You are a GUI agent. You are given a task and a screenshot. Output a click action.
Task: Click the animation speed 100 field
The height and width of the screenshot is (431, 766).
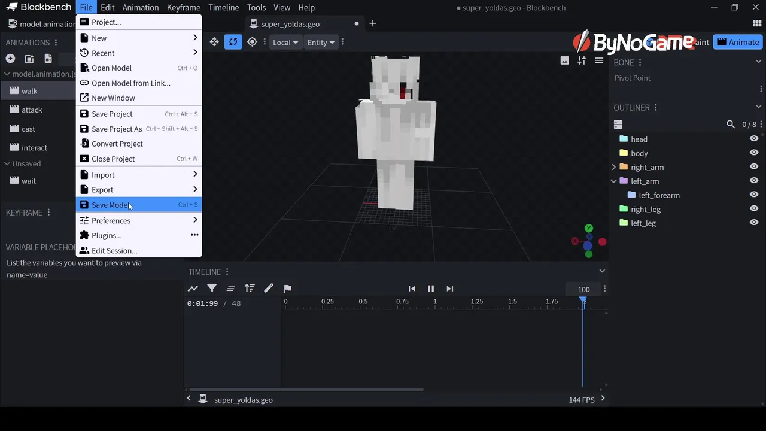click(583, 289)
